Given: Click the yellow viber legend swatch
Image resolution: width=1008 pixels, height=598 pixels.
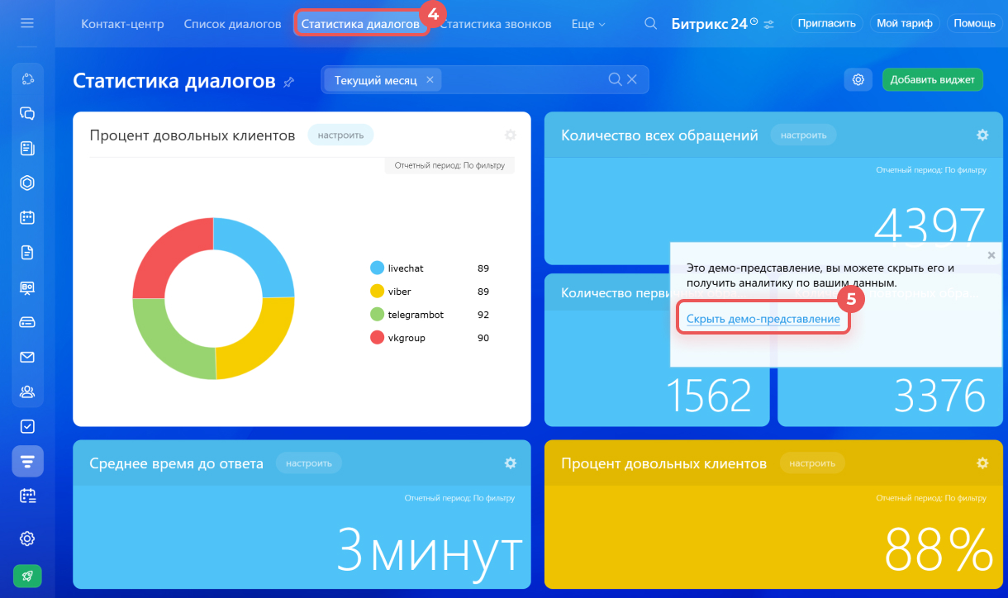Looking at the screenshot, I should pos(378,291).
